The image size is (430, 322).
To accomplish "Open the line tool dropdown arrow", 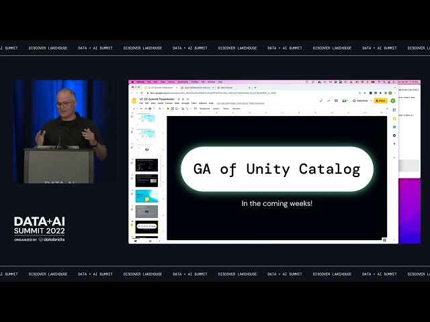I will (x=191, y=109).
